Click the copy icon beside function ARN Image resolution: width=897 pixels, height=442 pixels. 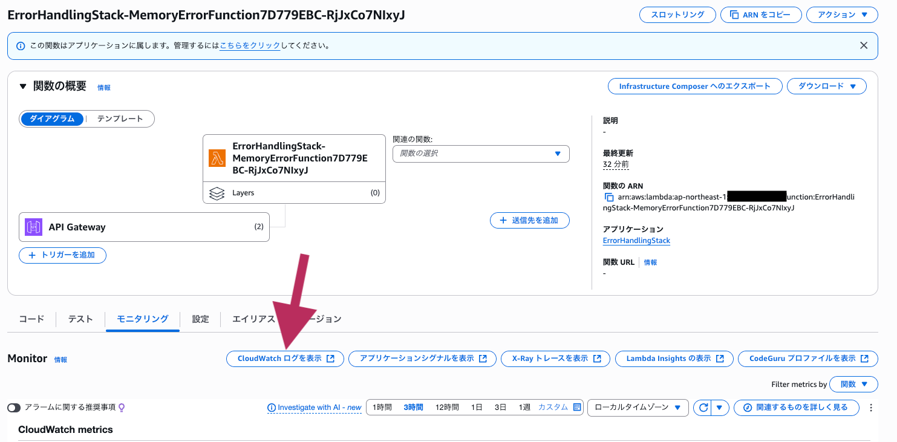tap(609, 197)
